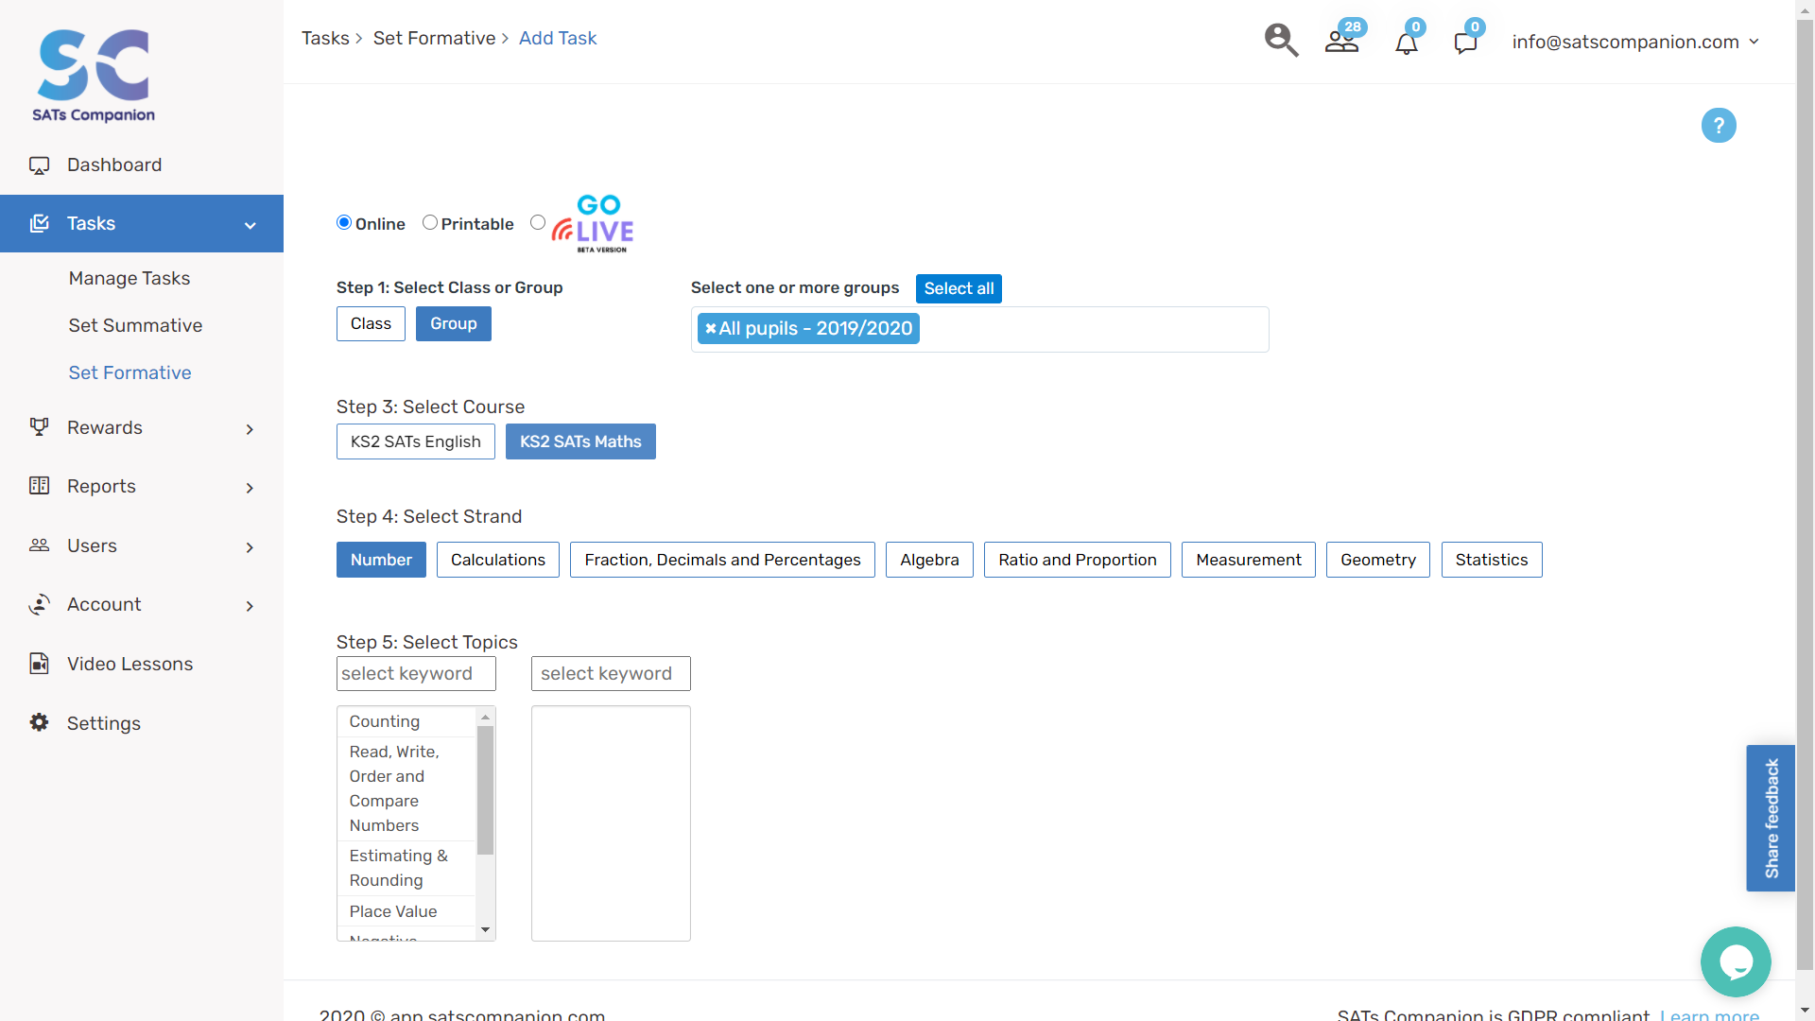This screenshot has height=1021, width=1815.
Task: Click the Tasks sidebar icon
Action: pos(39,223)
